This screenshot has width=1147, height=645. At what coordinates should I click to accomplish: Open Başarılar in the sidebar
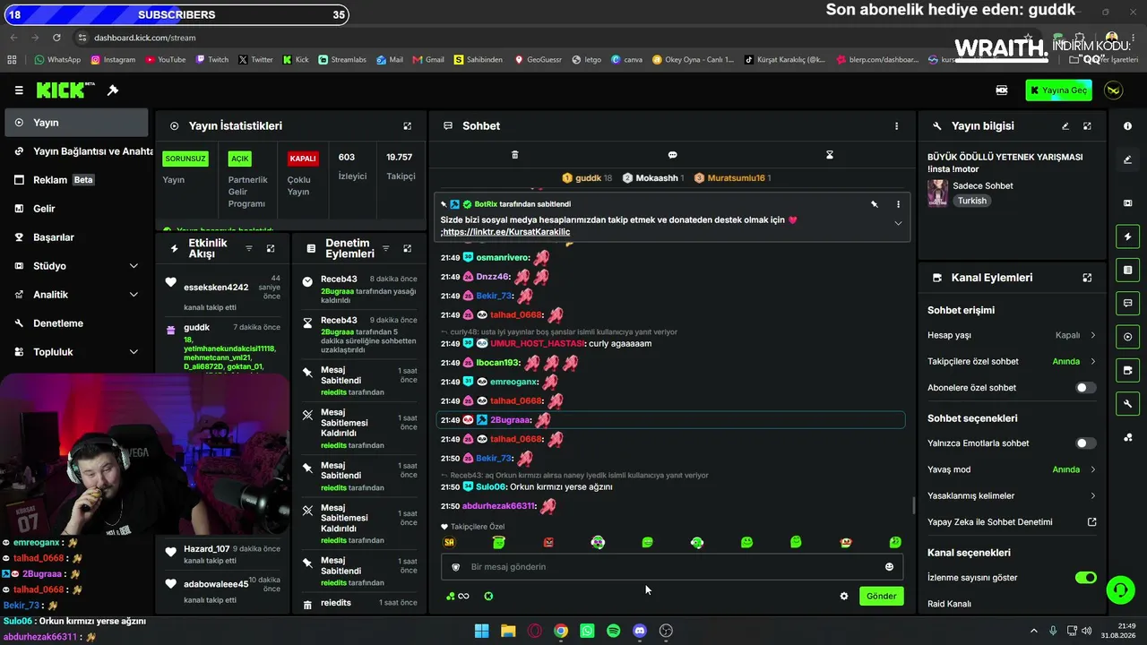click(76, 237)
